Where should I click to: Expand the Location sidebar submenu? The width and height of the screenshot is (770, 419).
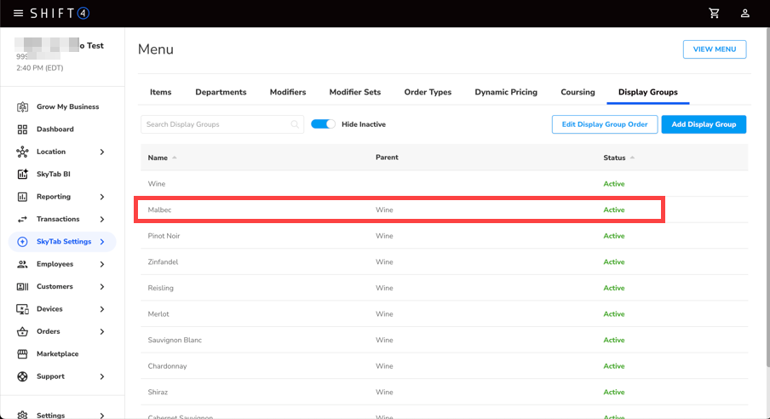pos(102,152)
